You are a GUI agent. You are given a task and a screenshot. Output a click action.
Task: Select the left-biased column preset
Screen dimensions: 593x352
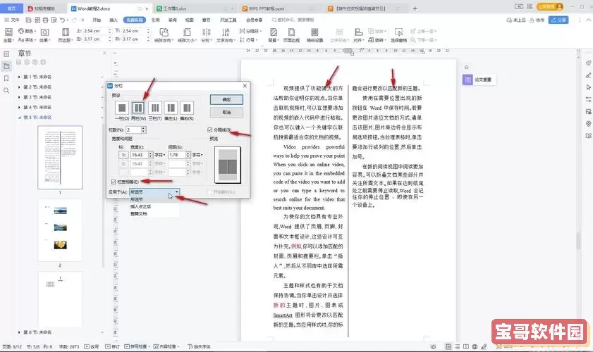171,108
